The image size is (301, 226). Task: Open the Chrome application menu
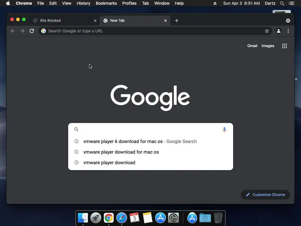pos(24,3)
